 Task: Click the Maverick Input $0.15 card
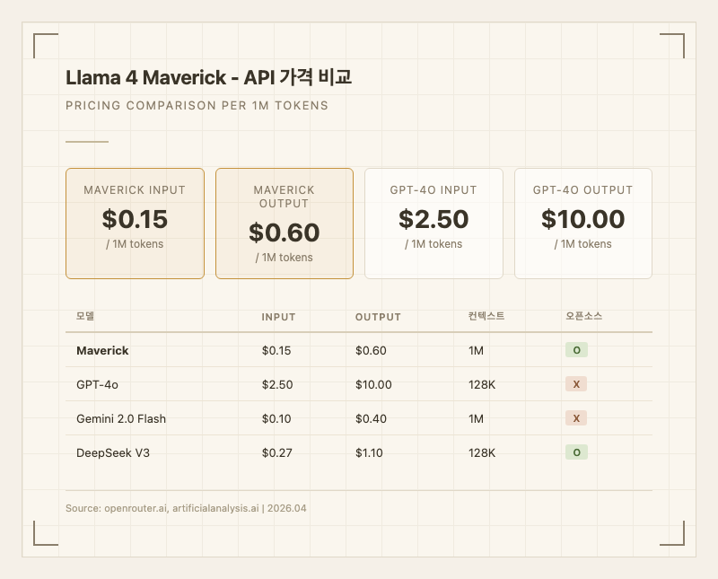[135, 224]
